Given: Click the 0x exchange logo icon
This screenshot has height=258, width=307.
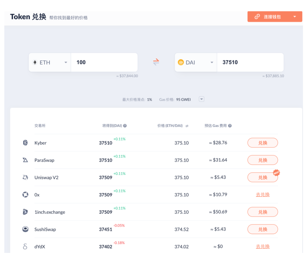Looking at the screenshot, I should [x=25, y=195].
